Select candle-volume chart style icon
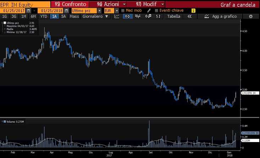The width and height of the screenshot is (260, 158). pyautogui.click(x=148, y=16)
